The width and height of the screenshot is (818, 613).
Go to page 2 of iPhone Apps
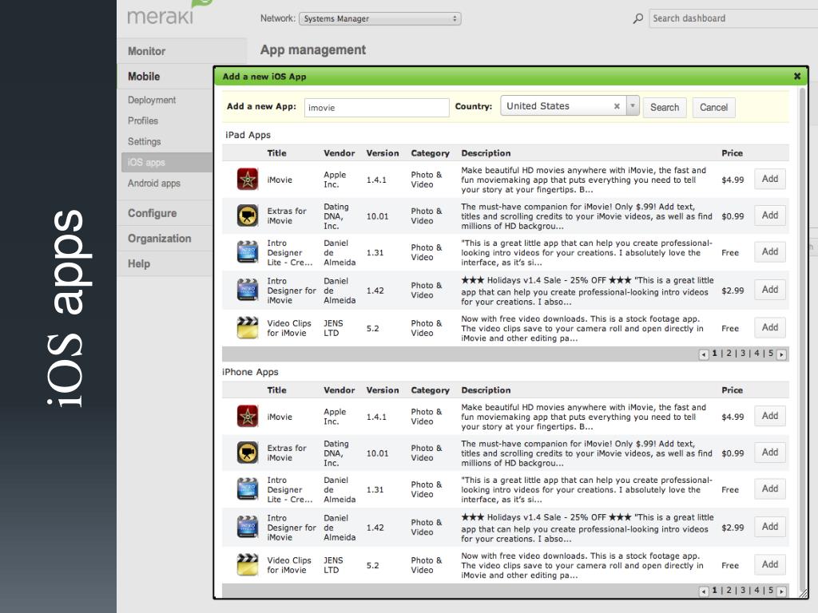[729, 591]
